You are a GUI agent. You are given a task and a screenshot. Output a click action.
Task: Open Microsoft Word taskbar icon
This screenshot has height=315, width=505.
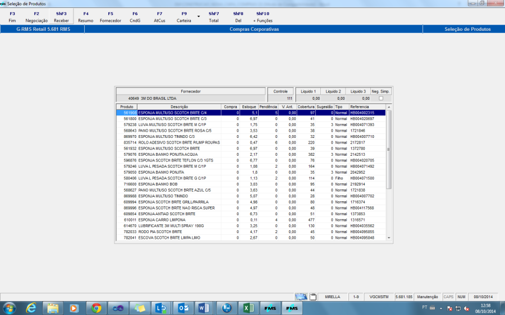204,308
